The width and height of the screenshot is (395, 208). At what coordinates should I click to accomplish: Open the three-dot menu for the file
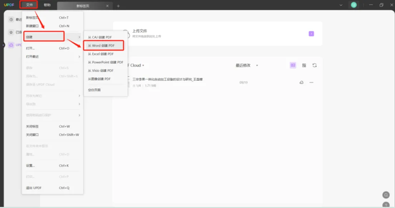pyautogui.click(x=311, y=82)
